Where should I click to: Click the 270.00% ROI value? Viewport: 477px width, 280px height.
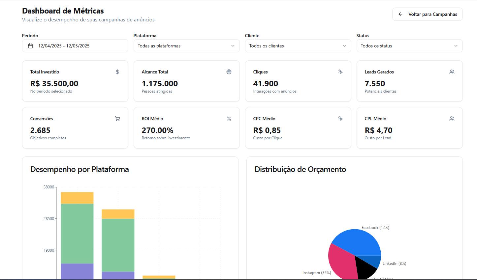tap(157, 130)
